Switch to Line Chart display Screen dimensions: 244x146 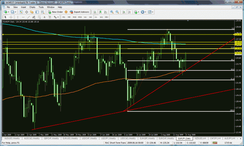105,12
